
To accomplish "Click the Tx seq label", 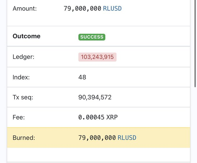I will tap(23, 97).
